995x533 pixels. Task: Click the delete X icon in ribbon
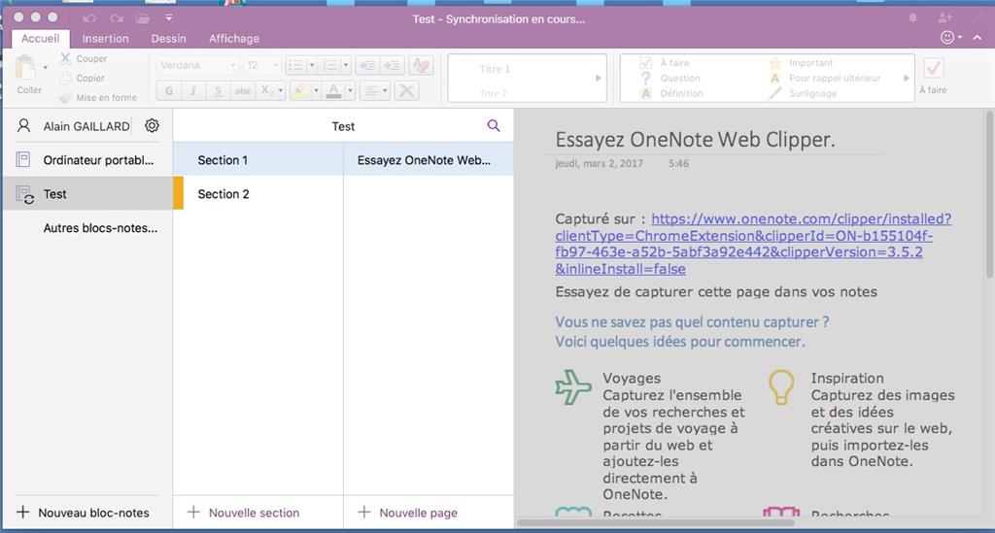(x=407, y=91)
